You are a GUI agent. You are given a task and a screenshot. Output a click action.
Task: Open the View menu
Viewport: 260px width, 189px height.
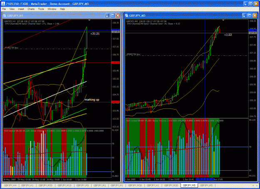tap(12, 9)
